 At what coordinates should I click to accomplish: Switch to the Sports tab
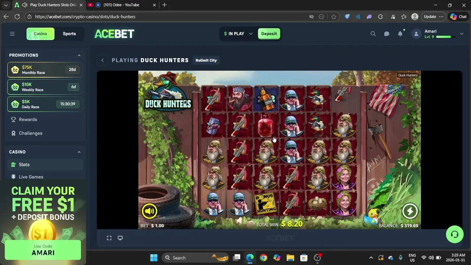pos(69,34)
